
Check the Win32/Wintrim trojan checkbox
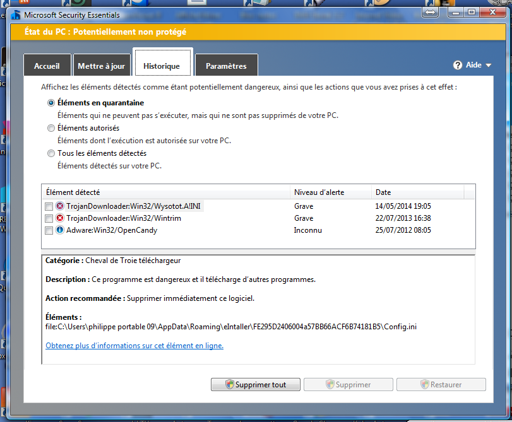49,218
